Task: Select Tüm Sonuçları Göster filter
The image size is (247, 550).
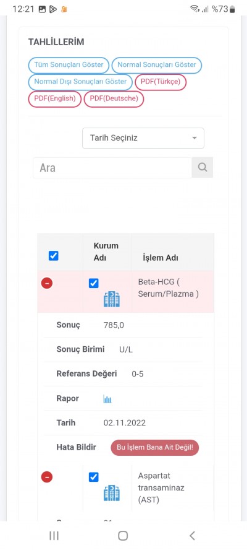Action: [69, 65]
